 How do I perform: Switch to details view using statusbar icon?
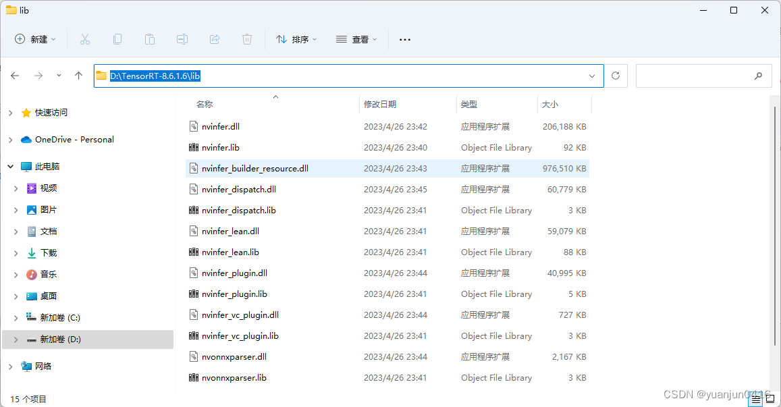coord(756,399)
